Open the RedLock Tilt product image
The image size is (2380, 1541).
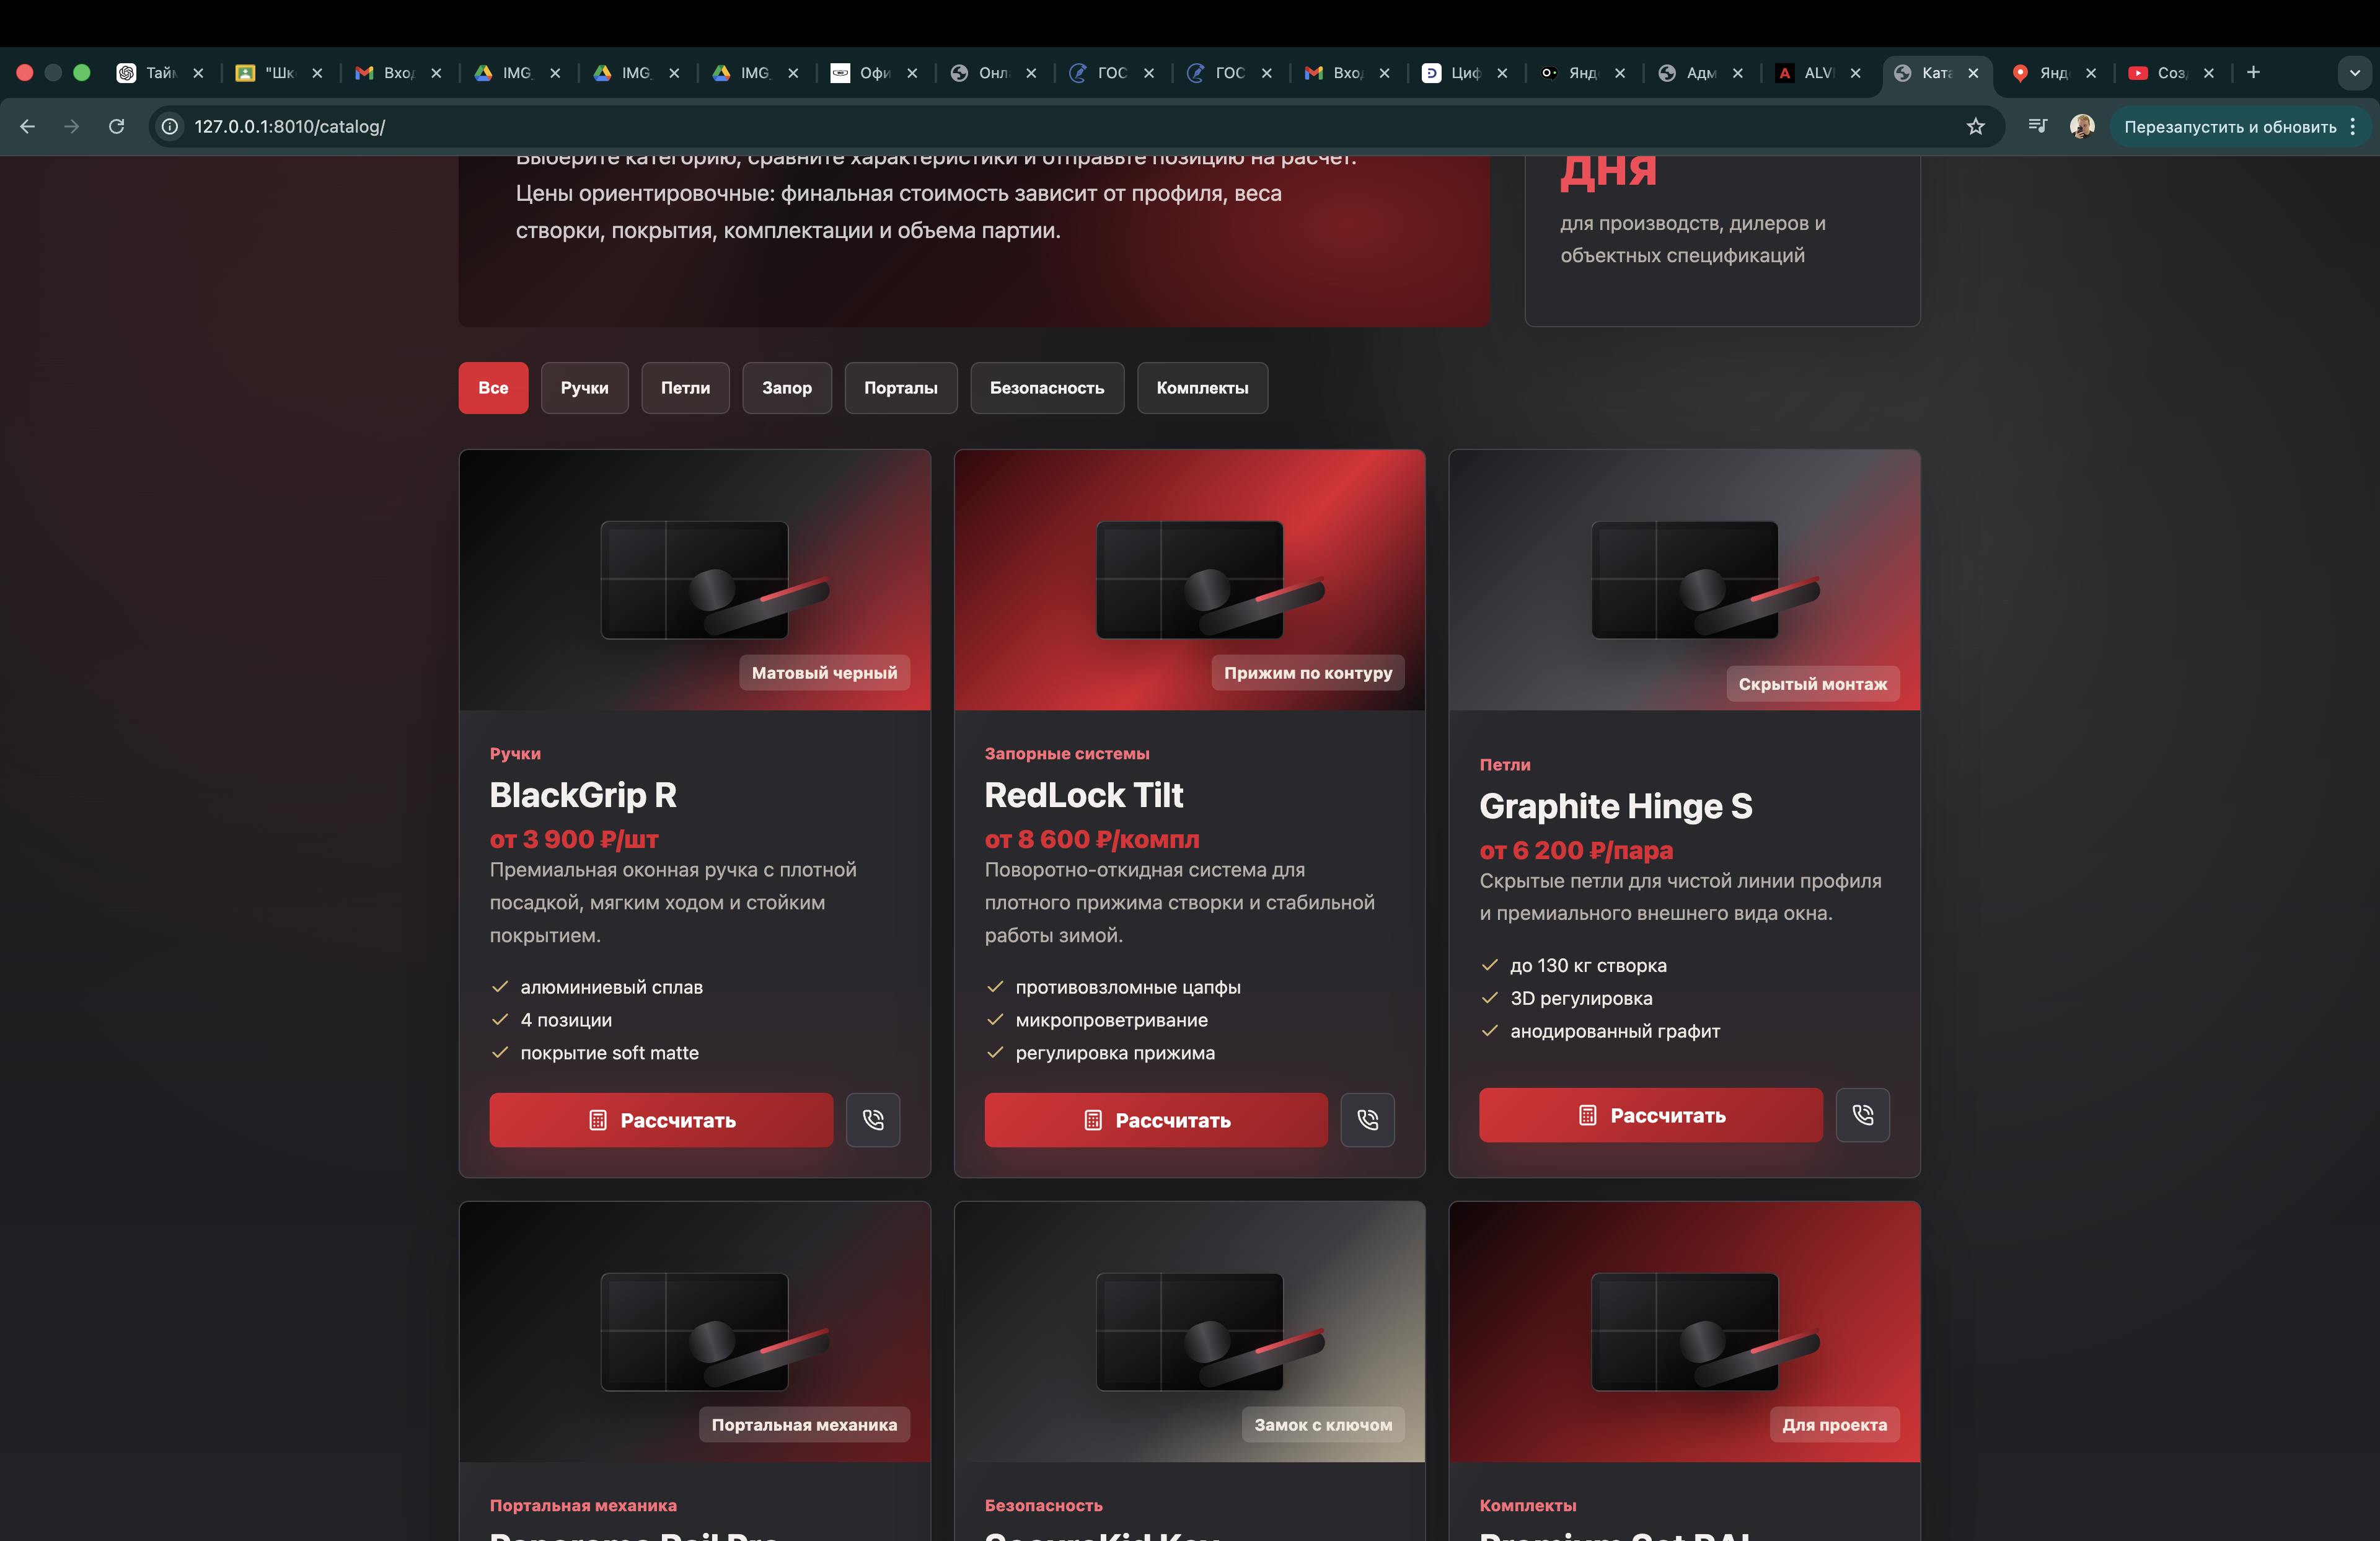pyautogui.click(x=1189, y=580)
